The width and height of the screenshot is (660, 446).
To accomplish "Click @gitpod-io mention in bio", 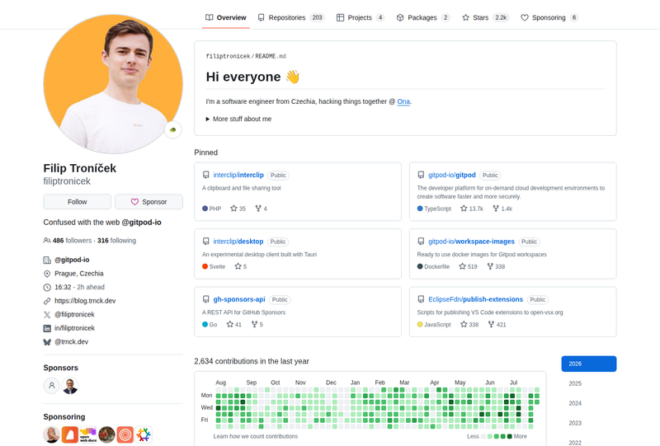I will (x=141, y=223).
